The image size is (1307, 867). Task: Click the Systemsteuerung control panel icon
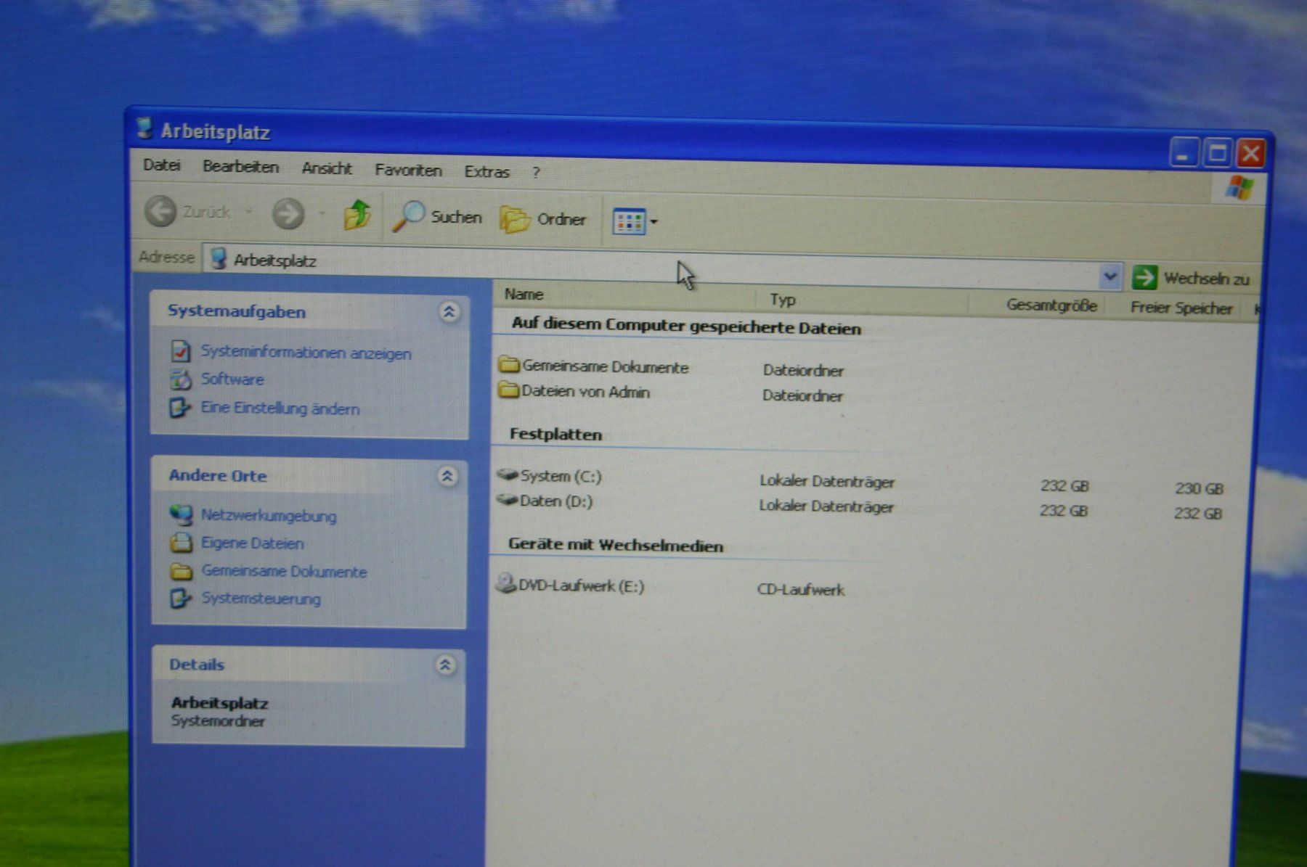[180, 599]
